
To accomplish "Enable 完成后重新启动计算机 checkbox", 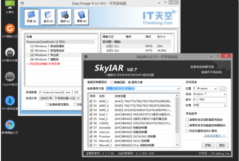I will 187,131.
